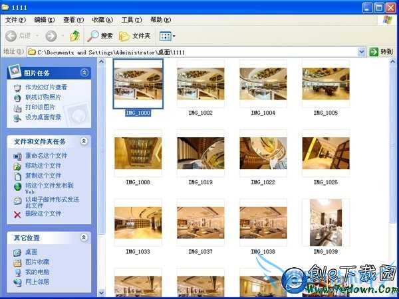Viewport: 399px width, 299px height.
Task: Toggle the Folders (文件夹) pane button
Action: point(135,36)
